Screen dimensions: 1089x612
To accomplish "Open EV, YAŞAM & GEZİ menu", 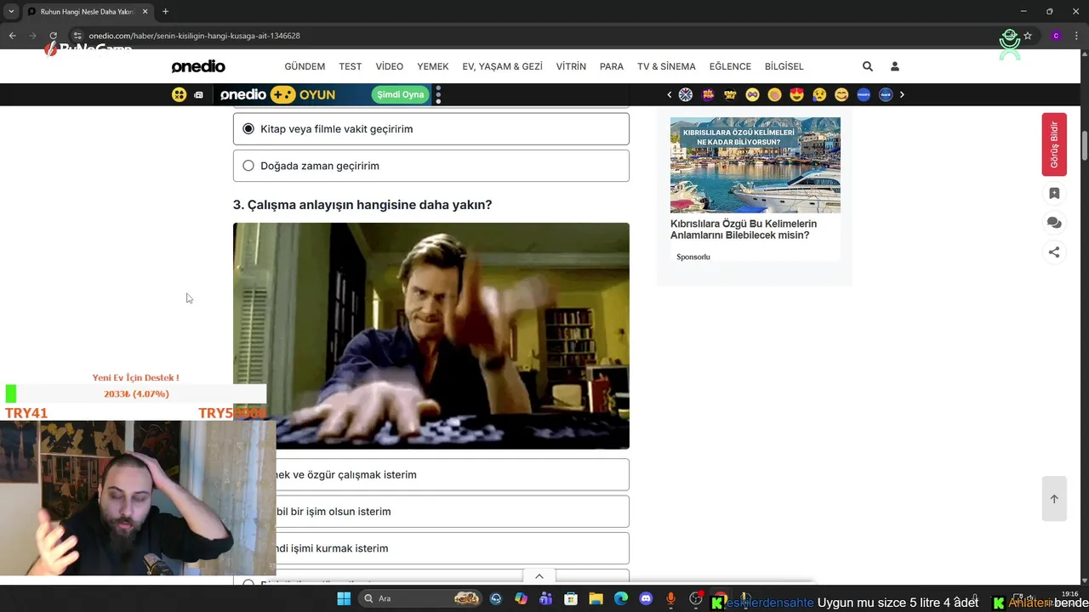I will point(502,66).
